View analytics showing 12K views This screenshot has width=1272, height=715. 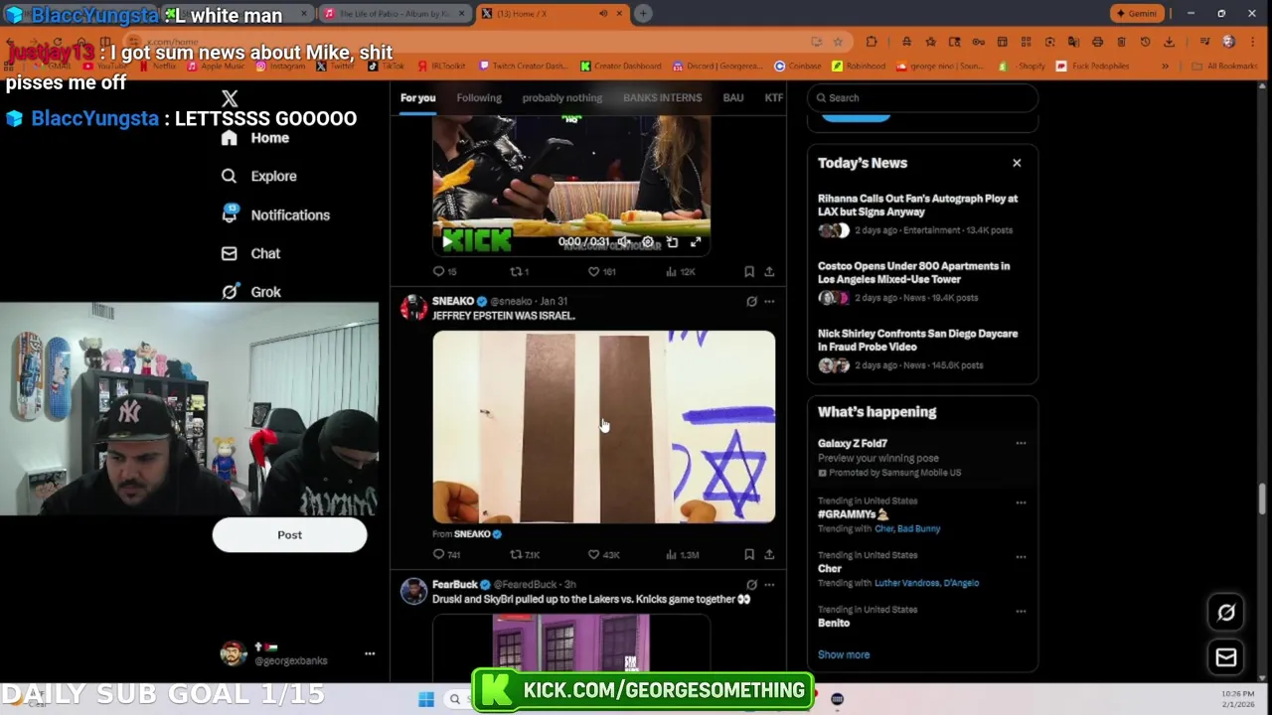pyautogui.click(x=680, y=272)
